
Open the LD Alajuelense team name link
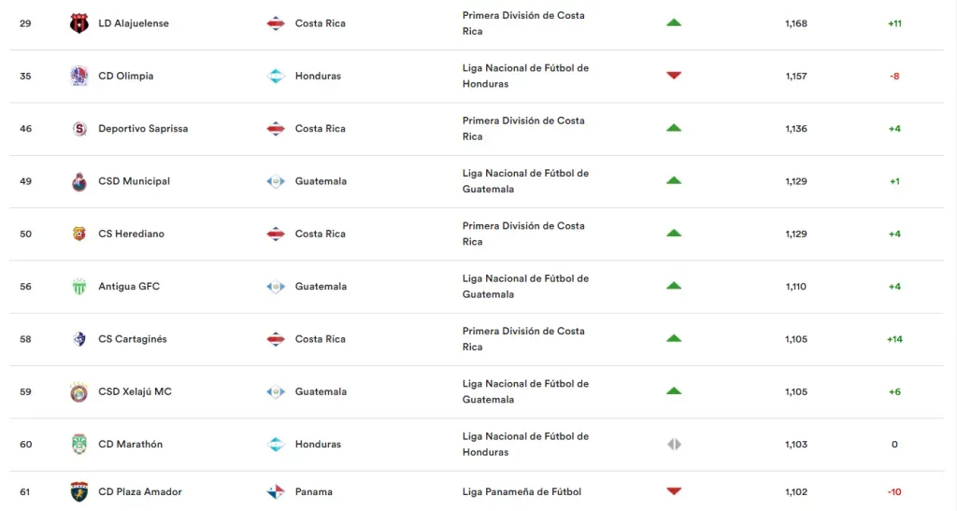coord(134,23)
